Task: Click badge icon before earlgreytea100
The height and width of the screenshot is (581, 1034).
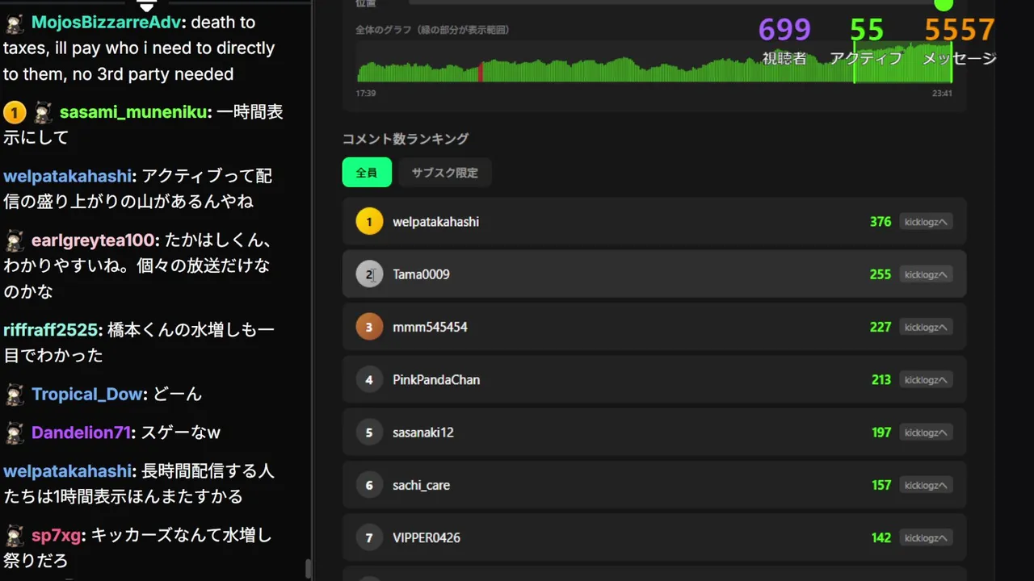Action: tap(15, 240)
